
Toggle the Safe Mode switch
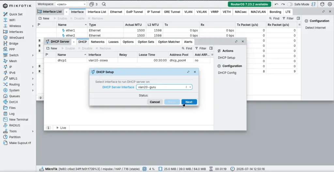[290, 4]
